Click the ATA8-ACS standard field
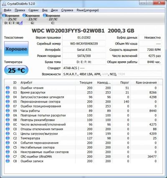 pyautogui.click(x=112, y=68)
